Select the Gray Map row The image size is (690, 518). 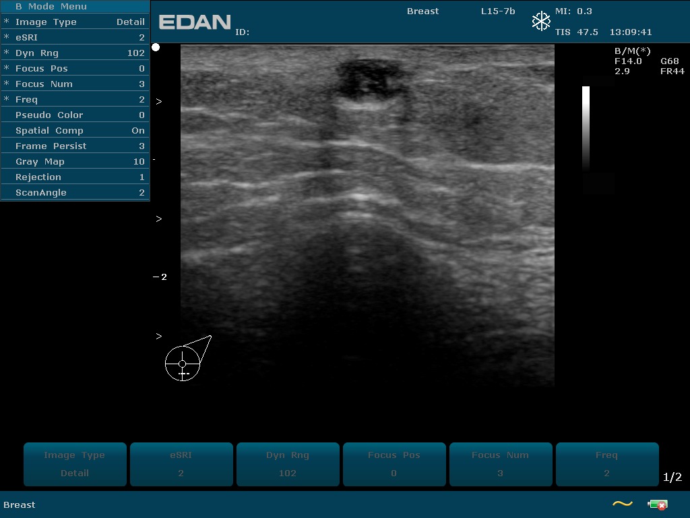(x=75, y=162)
